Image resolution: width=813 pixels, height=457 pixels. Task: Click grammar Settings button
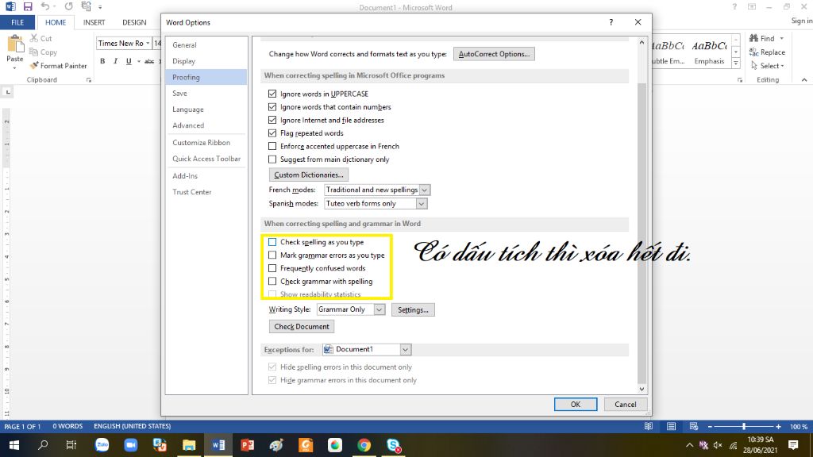[413, 310]
